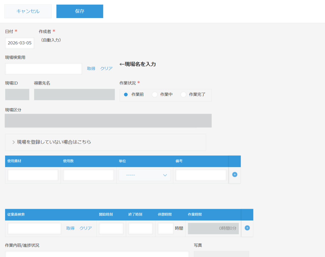Focus the 開始時刻 start time field
The image size is (325, 257).
click(x=111, y=228)
